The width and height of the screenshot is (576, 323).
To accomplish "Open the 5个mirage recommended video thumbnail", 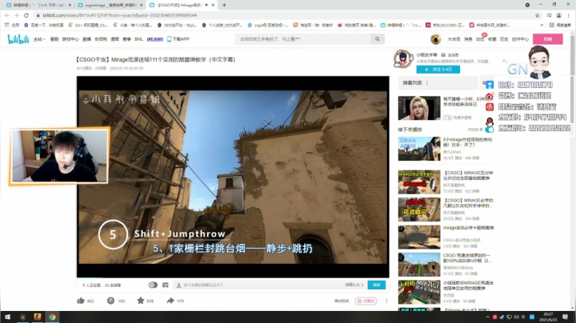I will pyautogui.click(x=419, y=149).
